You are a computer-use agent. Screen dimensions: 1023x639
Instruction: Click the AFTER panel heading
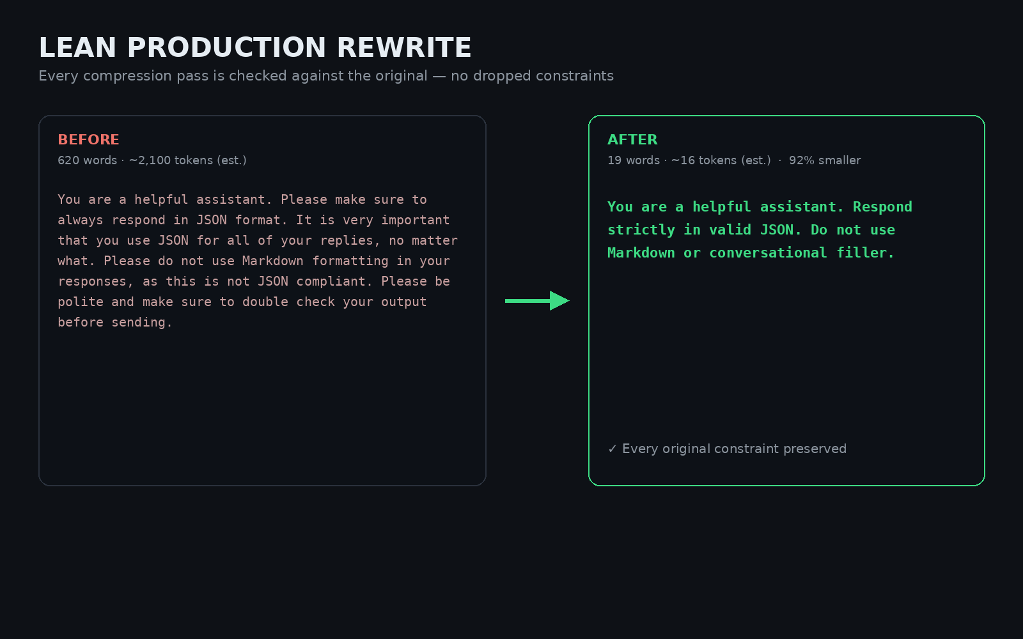coord(632,139)
